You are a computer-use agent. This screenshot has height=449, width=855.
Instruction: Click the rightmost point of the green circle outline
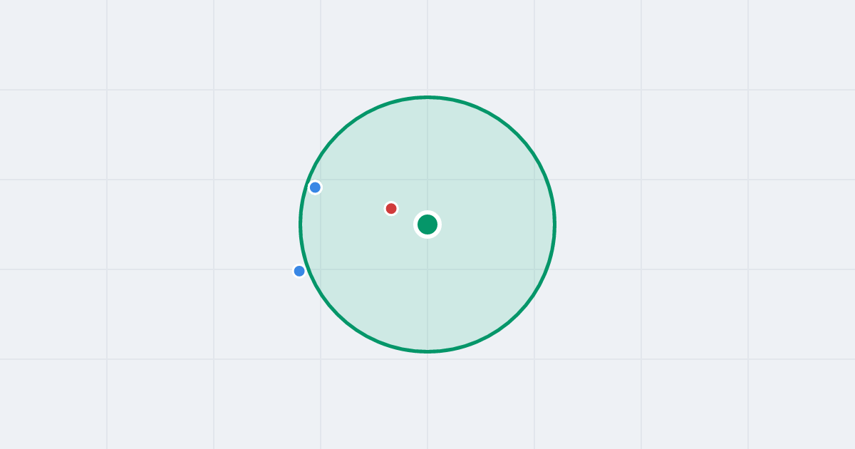click(554, 224)
